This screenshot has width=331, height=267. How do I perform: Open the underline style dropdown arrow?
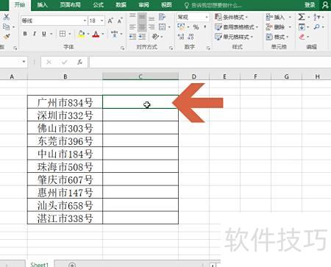(51, 34)
